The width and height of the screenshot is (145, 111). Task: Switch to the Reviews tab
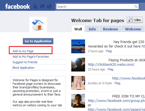(x=110, y=29)
